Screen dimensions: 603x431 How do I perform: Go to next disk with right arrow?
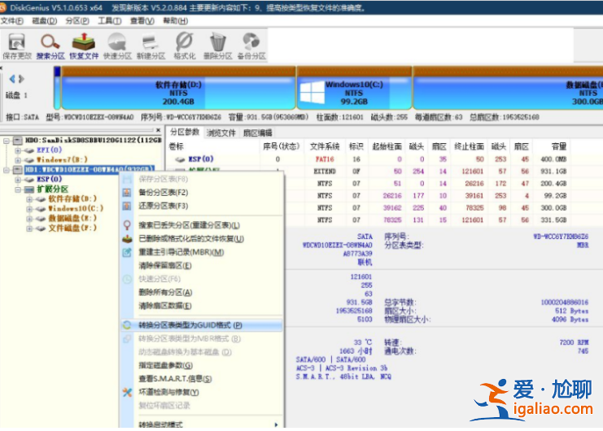[x=21, y=79]
